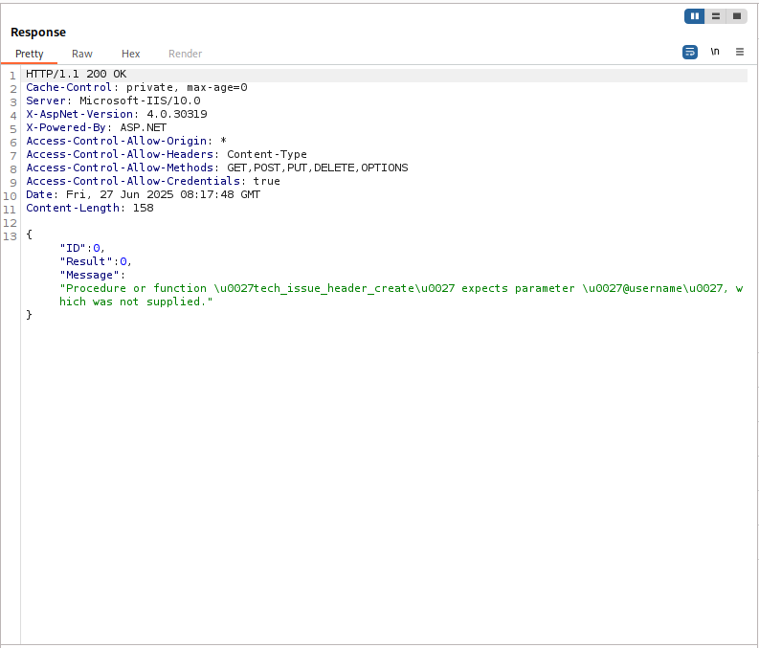Click the "ID" JSON key
This screenshot has height=648, width=759.
[x=73, y=248]
